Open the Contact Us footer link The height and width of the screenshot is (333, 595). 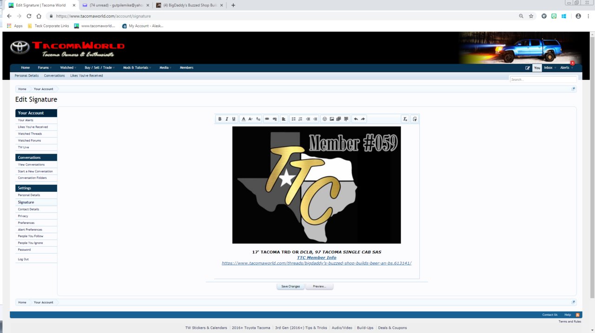click(549, 315)
